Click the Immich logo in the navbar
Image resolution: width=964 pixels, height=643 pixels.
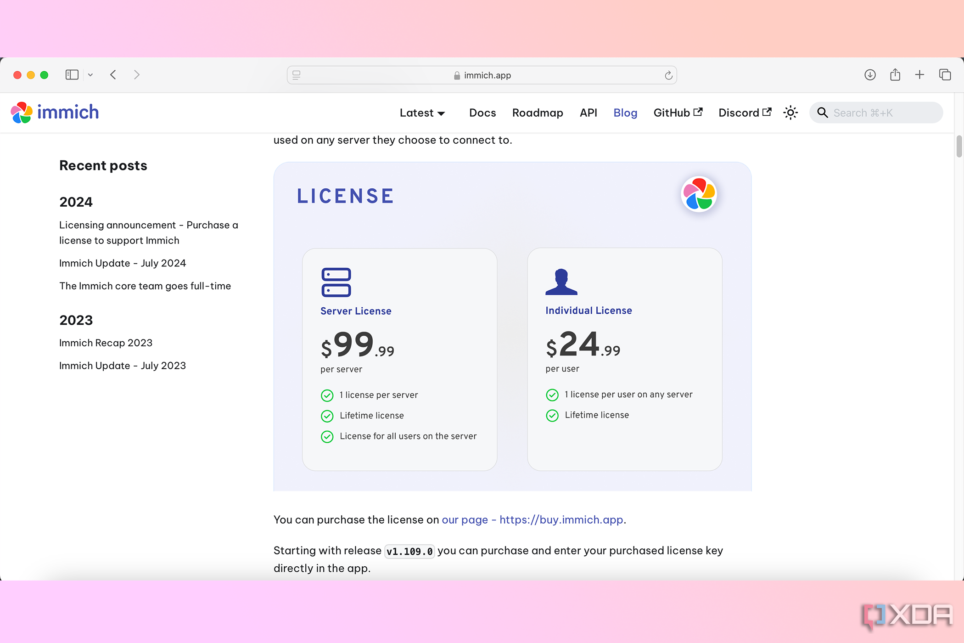pyautogui.click(x=55, y=113)
